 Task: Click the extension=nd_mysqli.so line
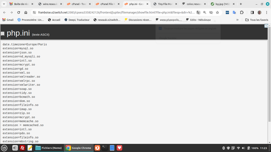pyautogui.click(x=21, y=57)
